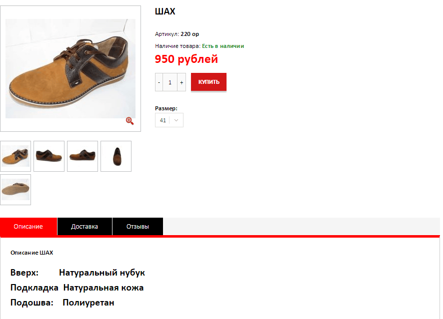
Task: Decrease quantity with the minus button
Action: 159,82
